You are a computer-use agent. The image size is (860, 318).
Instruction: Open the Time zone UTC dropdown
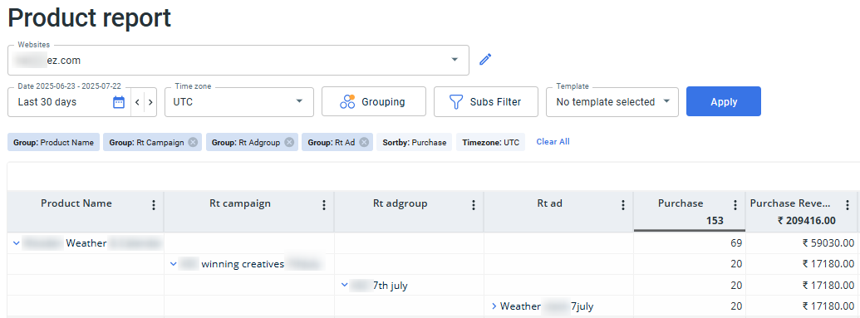pyautogui.click(x=239, y=102)
